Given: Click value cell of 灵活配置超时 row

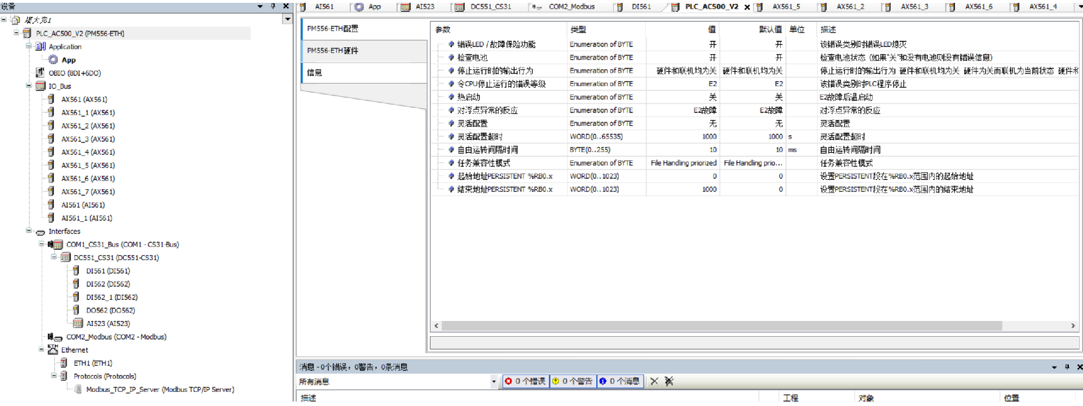Looking at the screenshot, I should pos(683,137).
